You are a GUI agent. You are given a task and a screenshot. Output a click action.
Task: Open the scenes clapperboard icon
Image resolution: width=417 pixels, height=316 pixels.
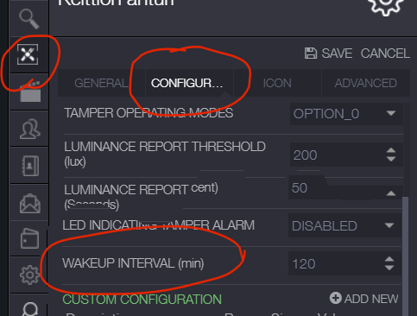click(x=30, y=92)
